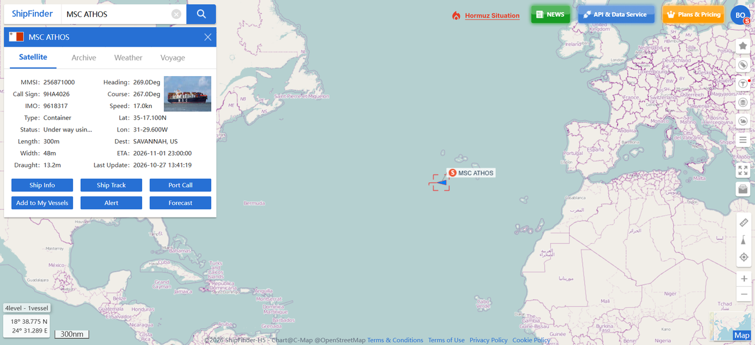Open Privacy Policy link

(488, 340)
